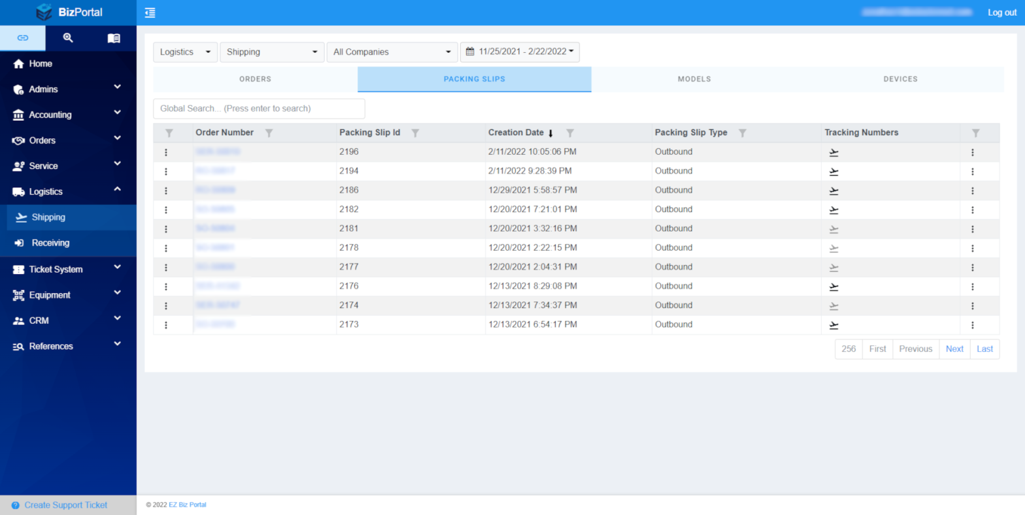Filter the Packing Slip Id column
This screenshot has width=1025, height=515.
click(415, 133)
